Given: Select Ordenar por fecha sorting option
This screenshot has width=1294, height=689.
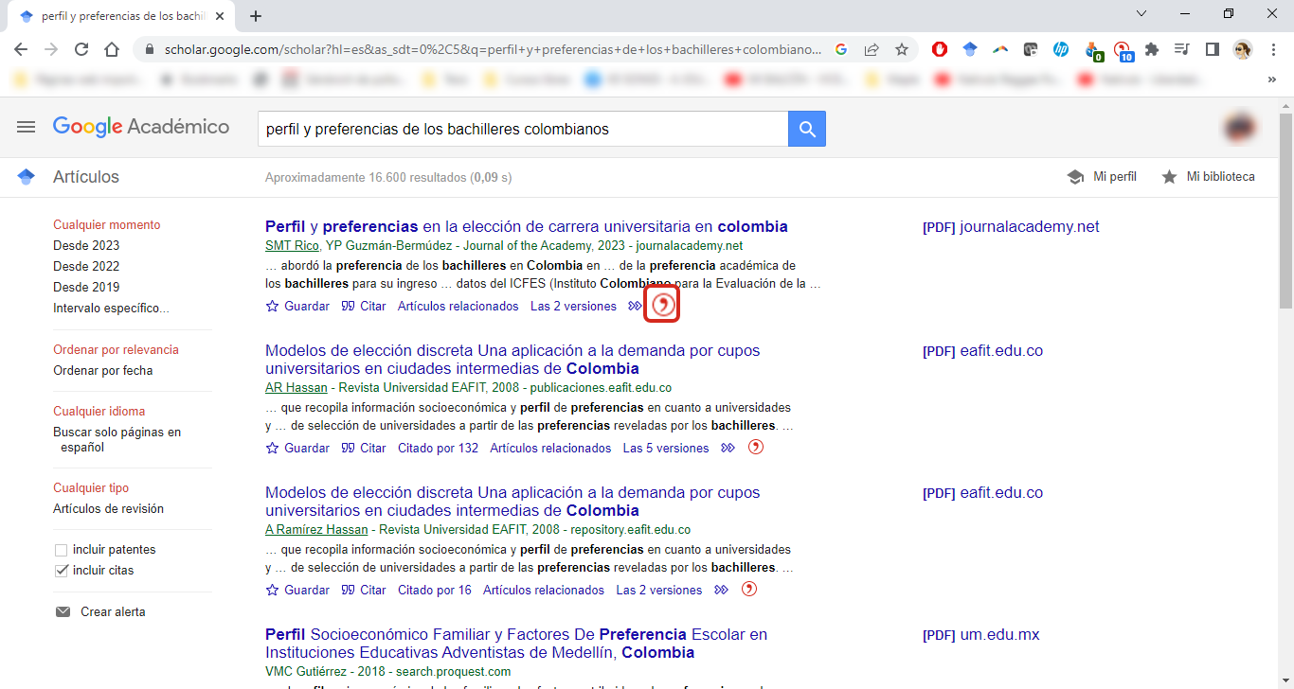Looking at the screenshot, I should (x=102, y=370).
